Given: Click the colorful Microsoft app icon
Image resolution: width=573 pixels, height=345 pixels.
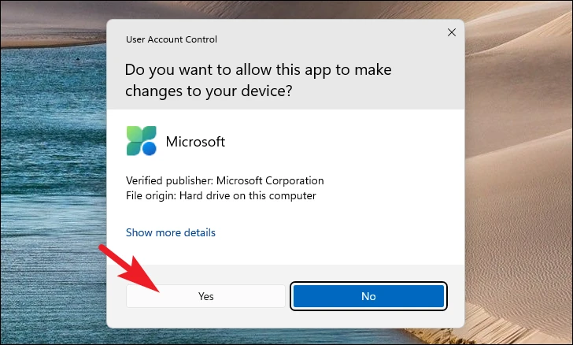Looking at the screenshot, I should tap(142, 141).
